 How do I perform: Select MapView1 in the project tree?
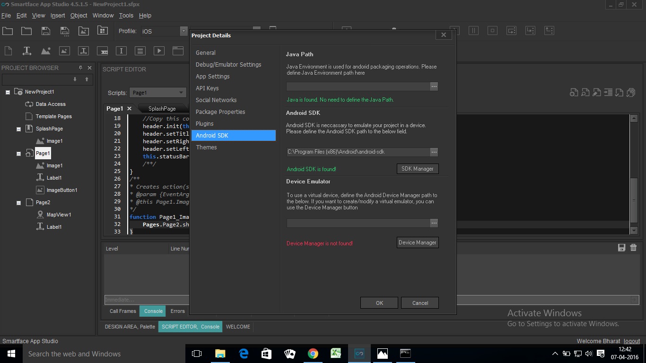pyautogui.click(x=59, y=215)
